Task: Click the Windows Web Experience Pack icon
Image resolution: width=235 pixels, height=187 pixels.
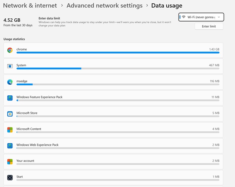Action: point(10,146)
